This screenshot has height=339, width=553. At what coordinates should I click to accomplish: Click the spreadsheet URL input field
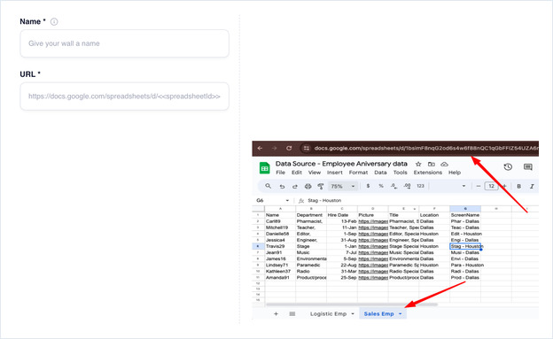click(x=124, y=96)
